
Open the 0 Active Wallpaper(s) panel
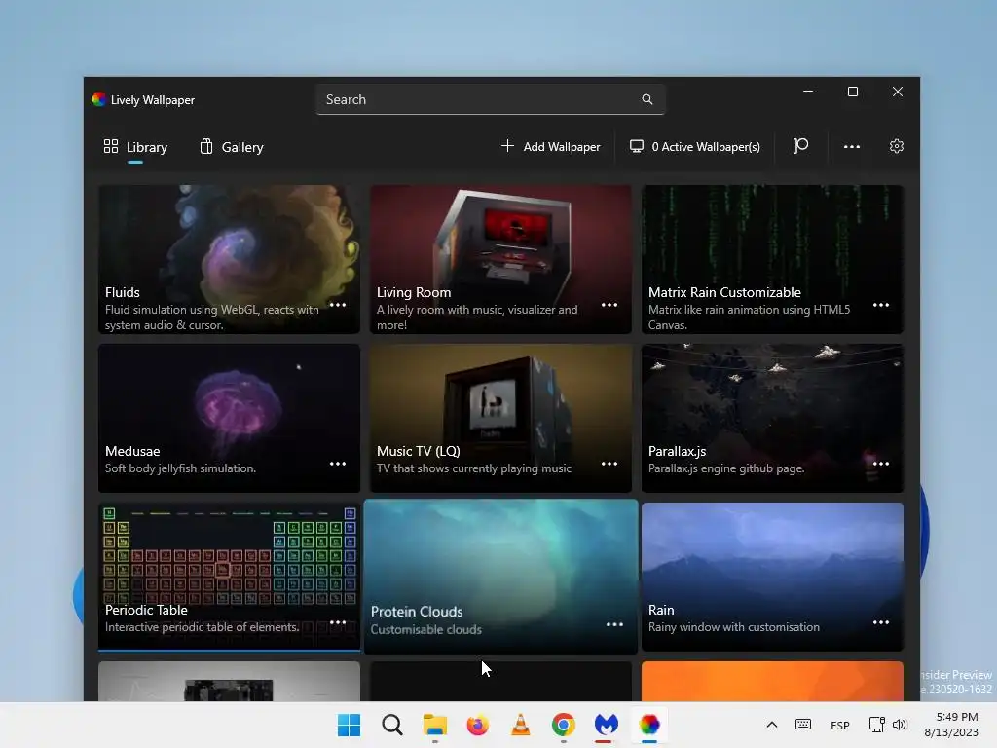pos(694,147)
